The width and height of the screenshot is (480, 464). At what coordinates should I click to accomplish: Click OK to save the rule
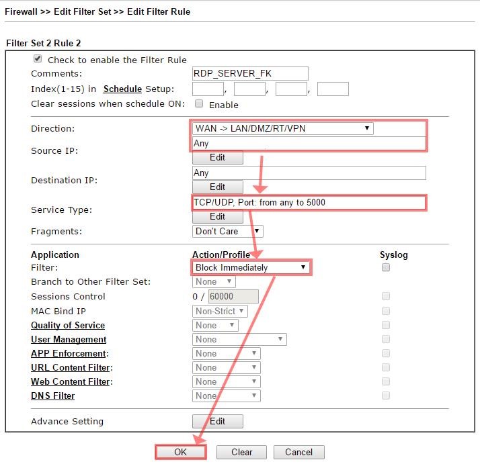180,452
